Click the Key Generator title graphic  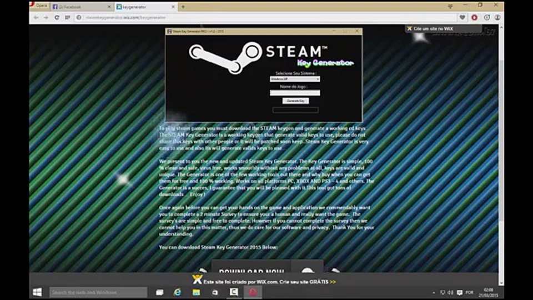pos(325,63)
